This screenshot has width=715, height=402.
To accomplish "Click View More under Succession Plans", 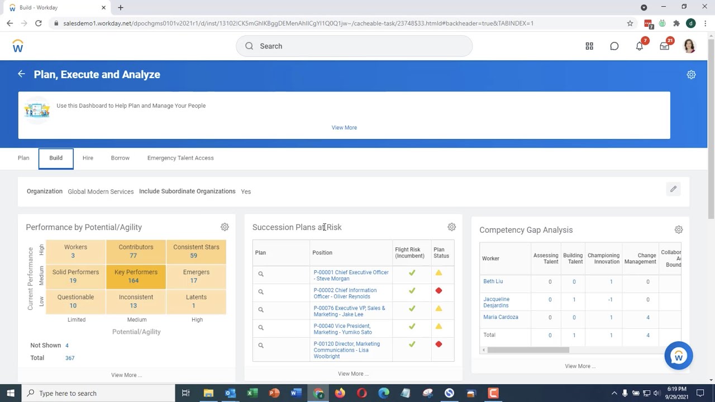I will [353, 374].
